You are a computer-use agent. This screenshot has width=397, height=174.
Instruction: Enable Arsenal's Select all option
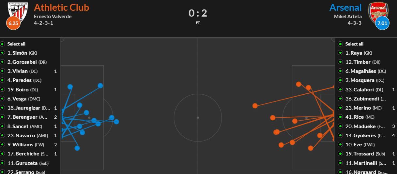pyautogui.click(x=341, y=44)
